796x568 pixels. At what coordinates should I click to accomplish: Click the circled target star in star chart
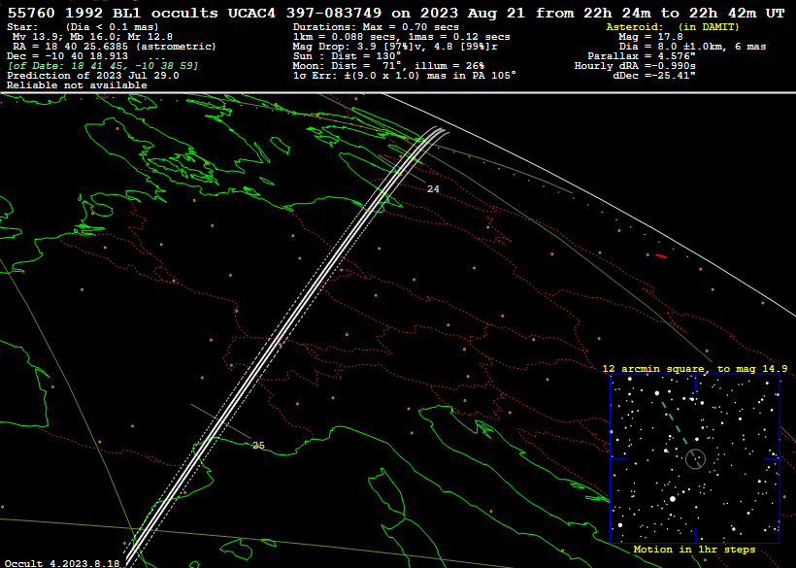695,459
